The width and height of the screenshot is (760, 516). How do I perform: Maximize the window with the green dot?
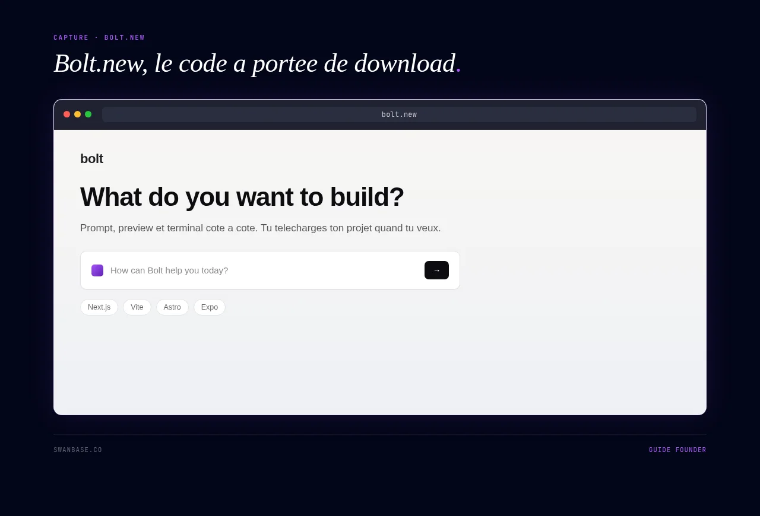click(88, 114)
